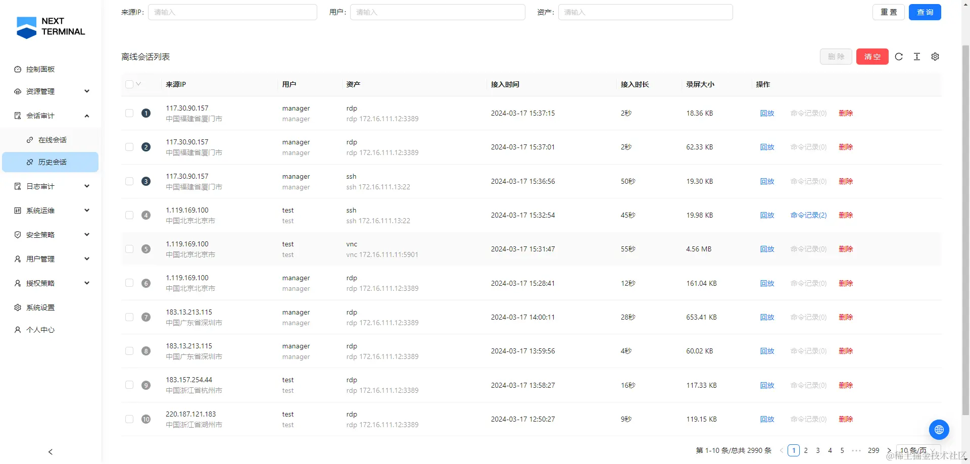The height and width of the screenshot is (464, 970).
Task: Click shield icon beside 安全策略
Action: point(18,235)
